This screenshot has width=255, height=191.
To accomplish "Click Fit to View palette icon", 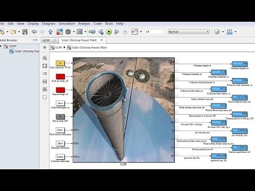I will 45,66.
